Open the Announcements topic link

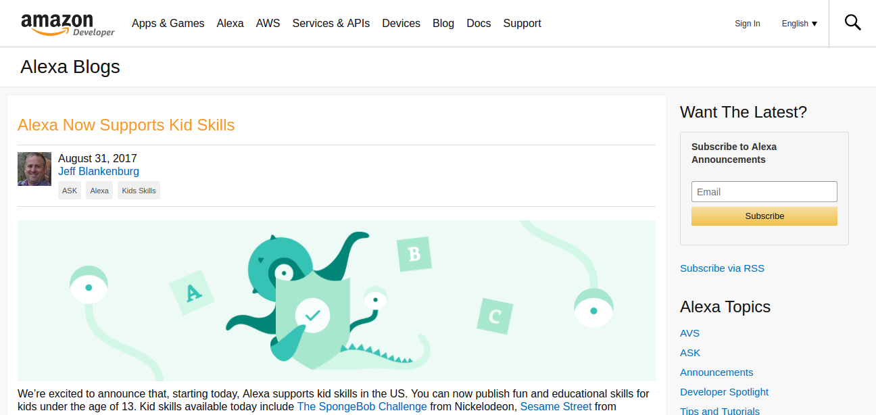[x=716, y=372]
